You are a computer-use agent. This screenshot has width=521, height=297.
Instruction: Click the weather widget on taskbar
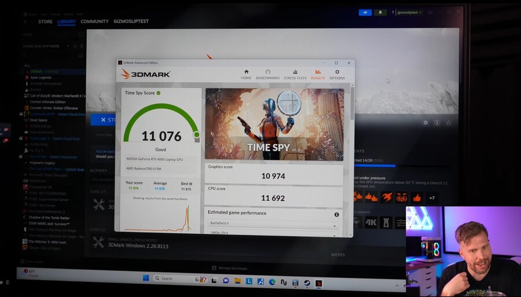point(32,273)
